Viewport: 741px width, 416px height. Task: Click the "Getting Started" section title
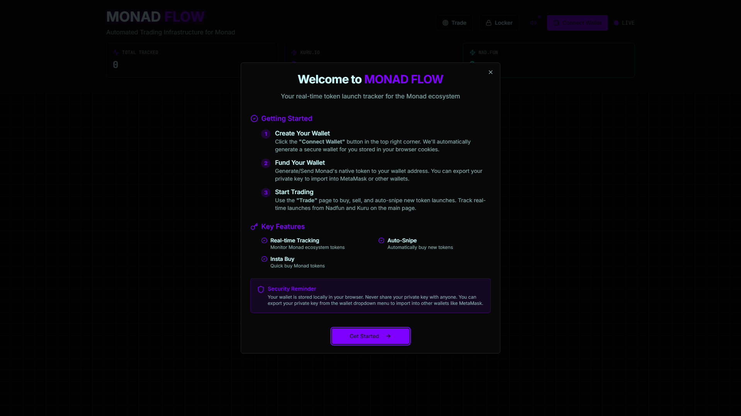[287, 118]
